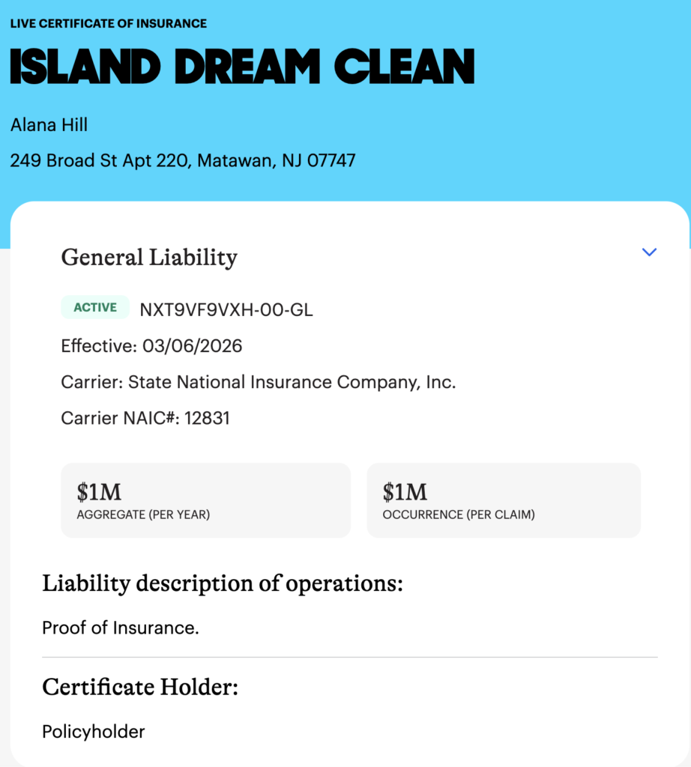Click the Policyholder text under Certificate Holder
691x767 pixels.
coord(94,731)
